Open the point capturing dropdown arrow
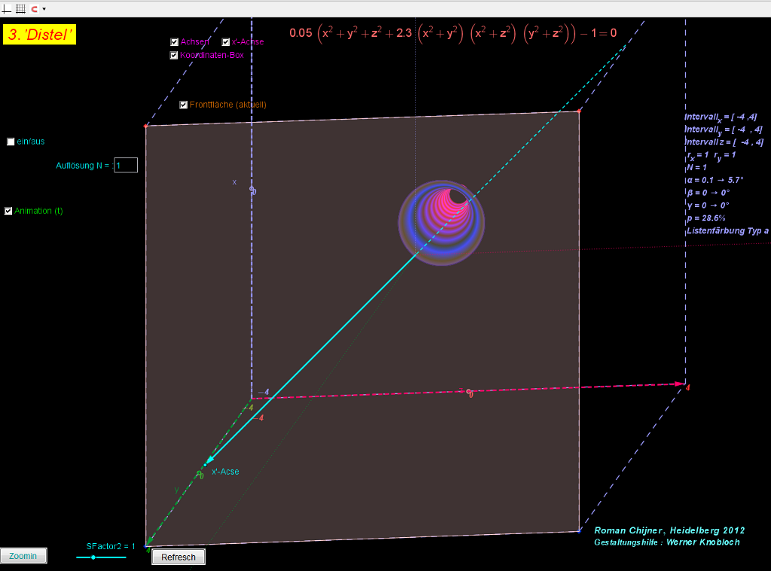 (x=44, y=9)
